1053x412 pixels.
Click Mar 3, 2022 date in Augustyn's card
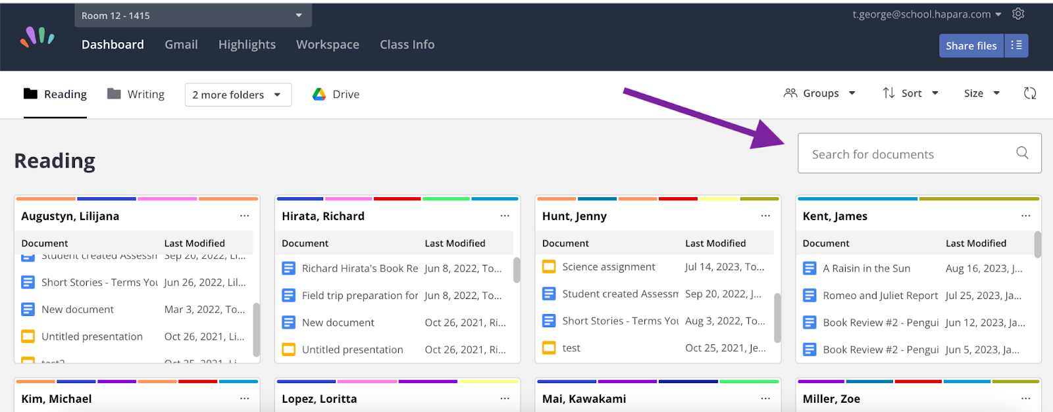point(205,309)
